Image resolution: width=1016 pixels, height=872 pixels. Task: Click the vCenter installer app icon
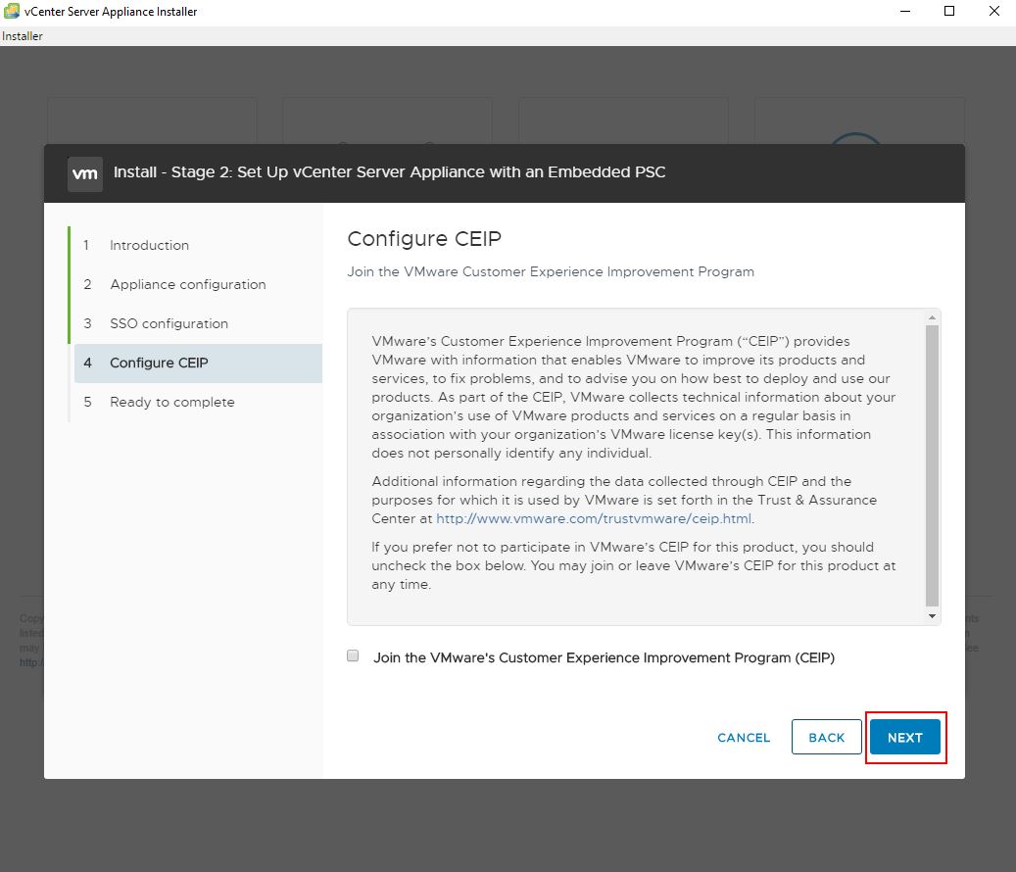[12, 11]
